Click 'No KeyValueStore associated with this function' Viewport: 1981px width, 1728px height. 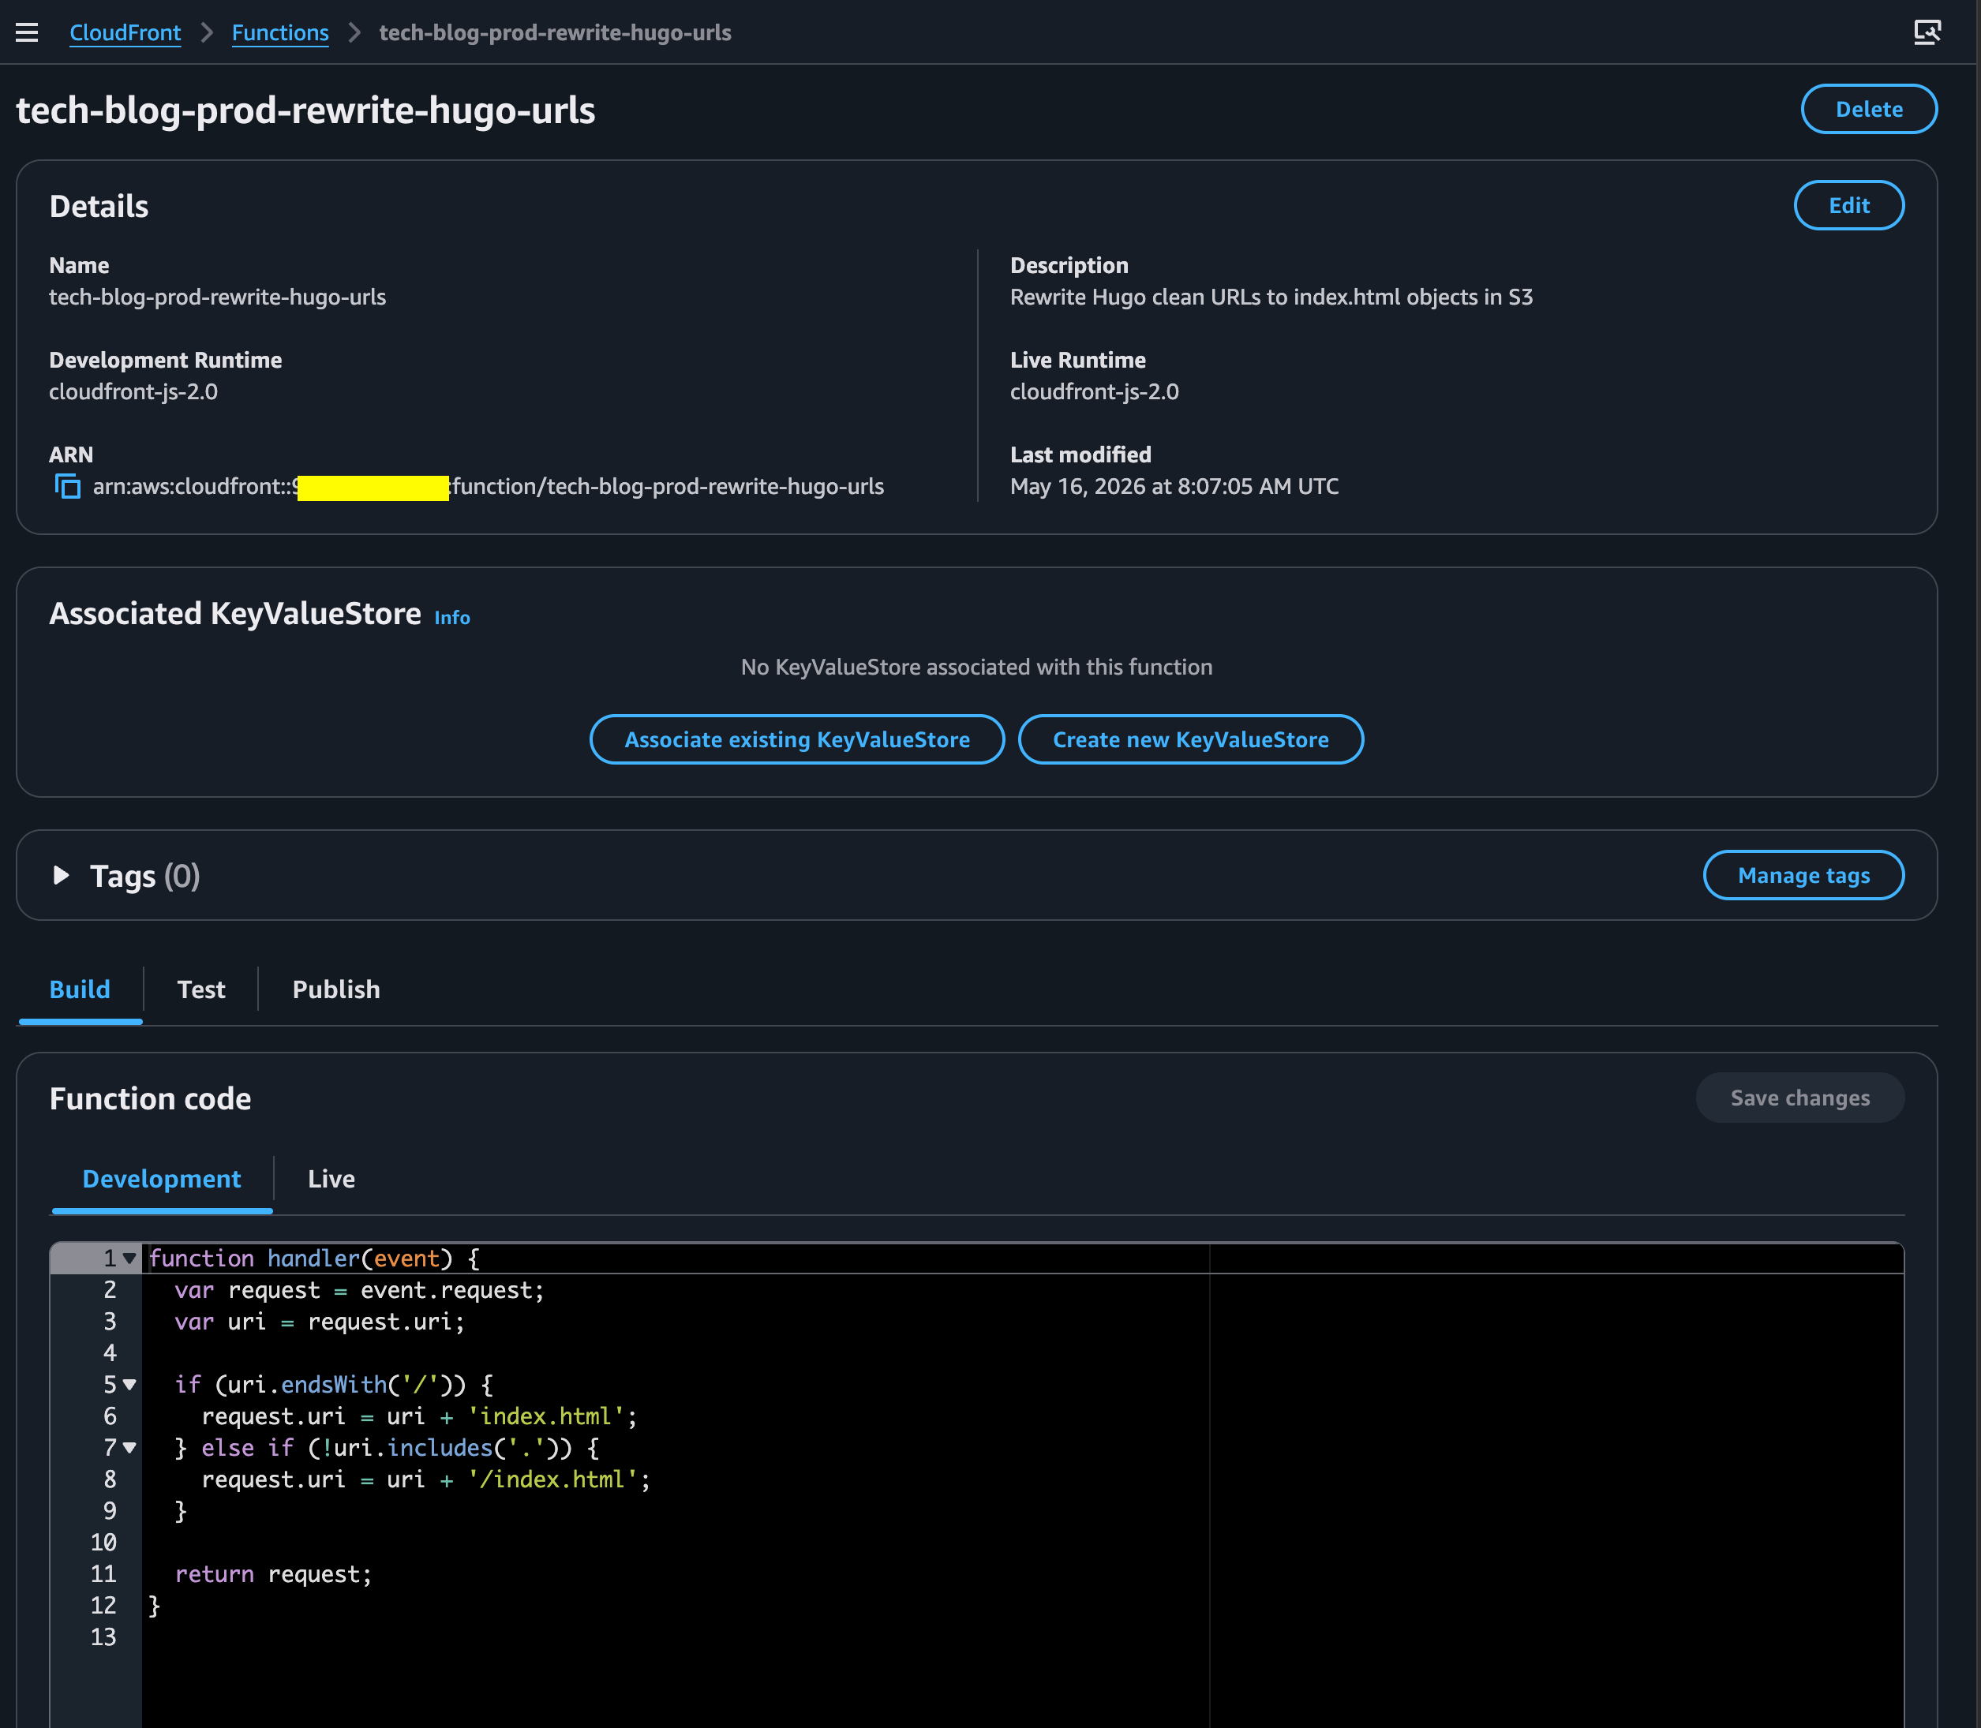tap(976, 668)
